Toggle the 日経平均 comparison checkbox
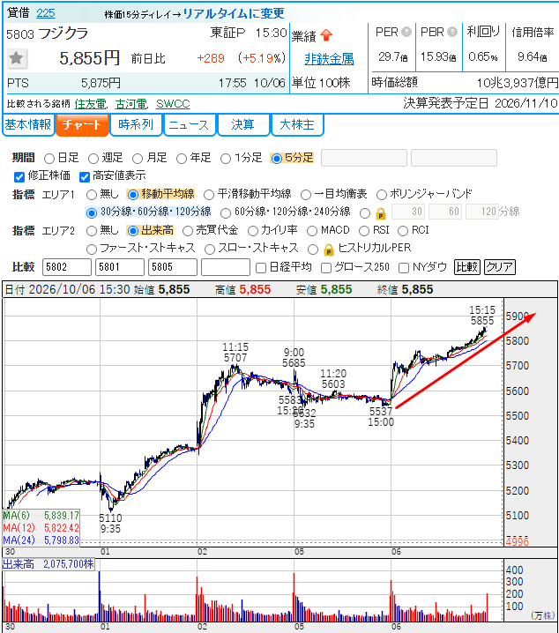The width and height of the screenshot is (559, 633). tap(261, 268)
